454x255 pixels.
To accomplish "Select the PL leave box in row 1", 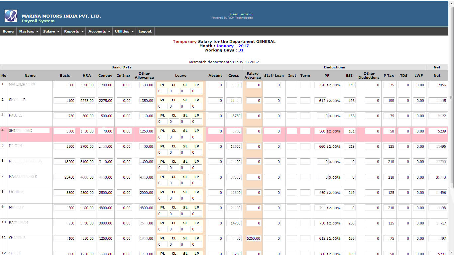I will point(163,91).
